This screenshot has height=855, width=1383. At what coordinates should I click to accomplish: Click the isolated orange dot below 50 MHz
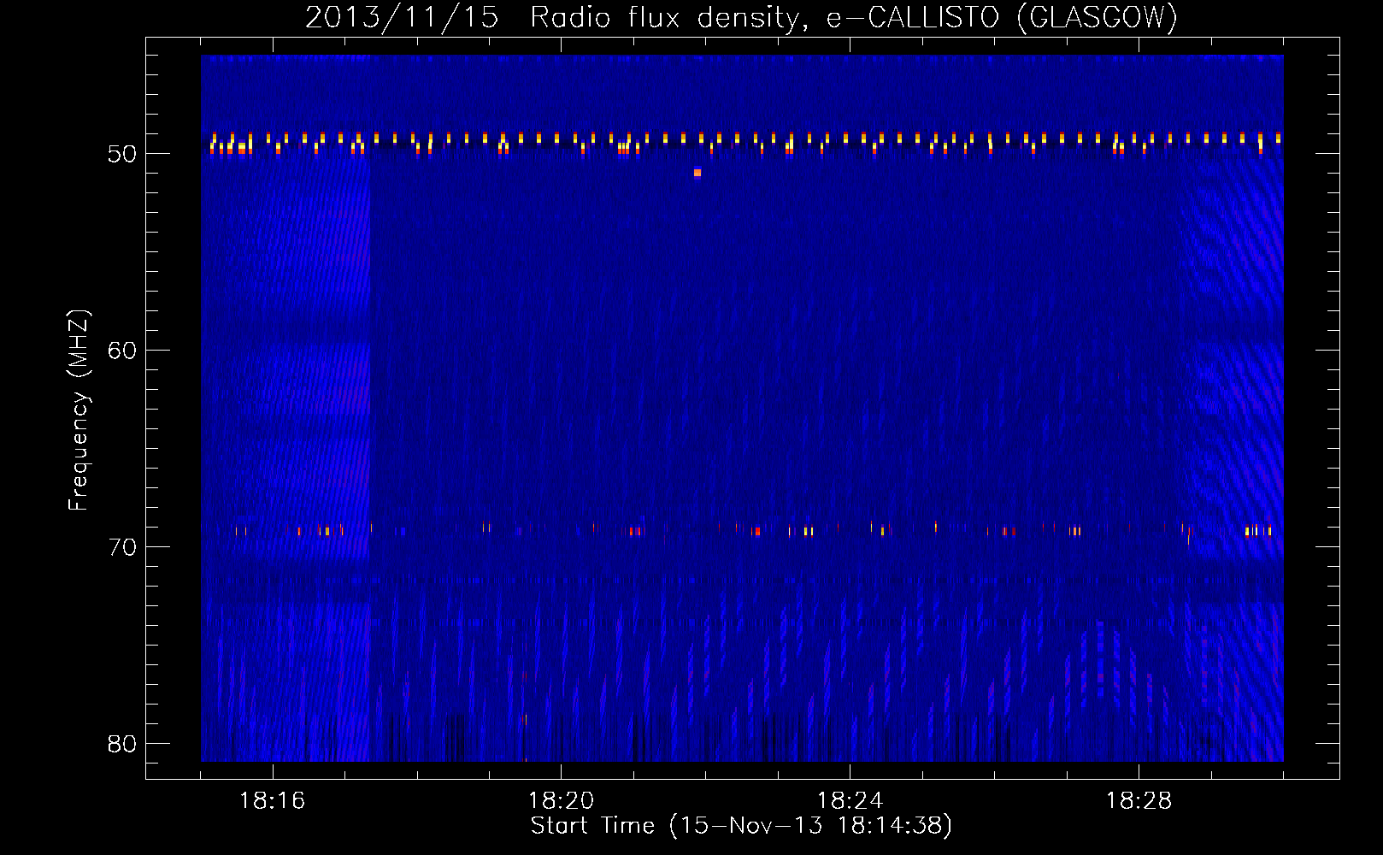(x=697, y=173)
